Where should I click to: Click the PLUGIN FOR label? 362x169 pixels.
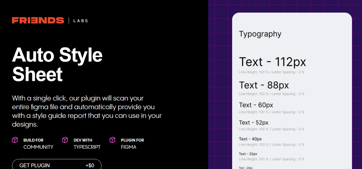pyautogui.click(x=132, y=140)
